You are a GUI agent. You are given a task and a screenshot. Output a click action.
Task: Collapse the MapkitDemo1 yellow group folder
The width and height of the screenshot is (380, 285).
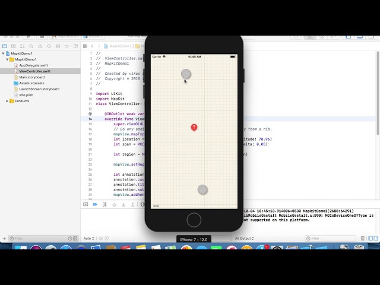coord(7,59)
